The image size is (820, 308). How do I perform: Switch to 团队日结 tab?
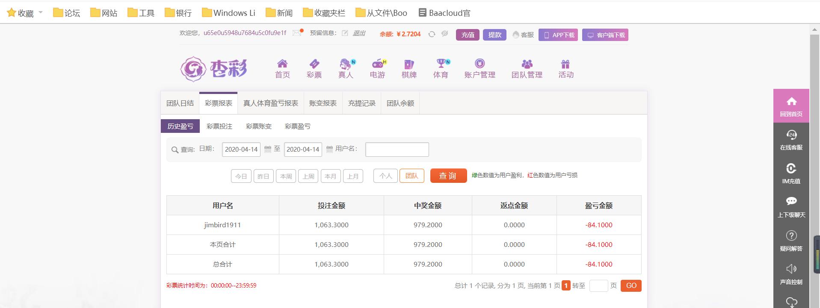tap(180, 103)
